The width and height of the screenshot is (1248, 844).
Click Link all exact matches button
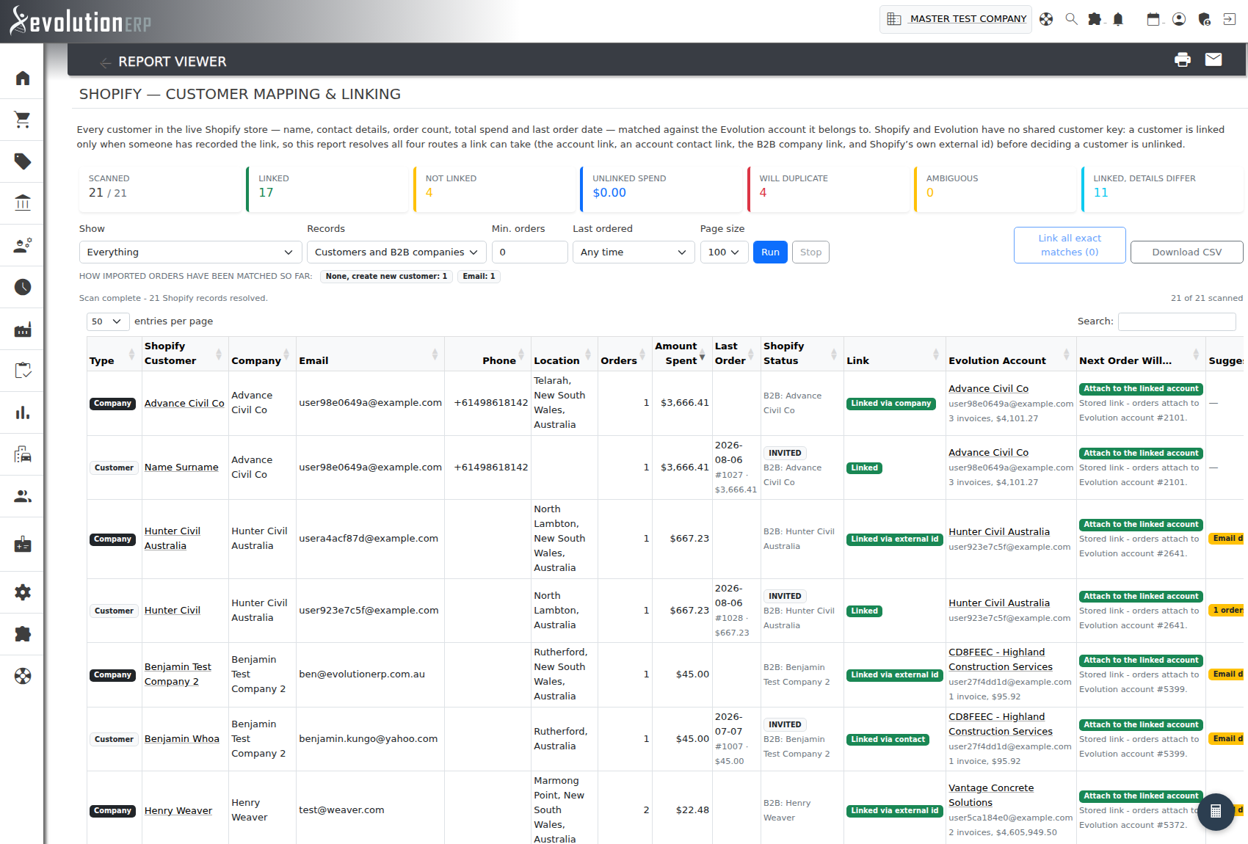pyautogui.click(x=1070, y=245)
